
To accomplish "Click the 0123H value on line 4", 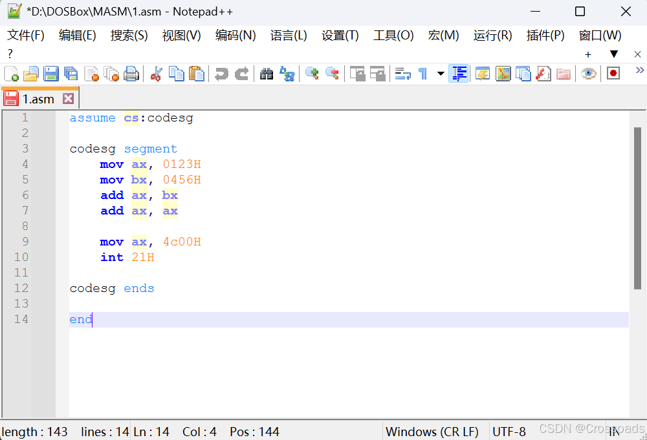I will 182,164.
